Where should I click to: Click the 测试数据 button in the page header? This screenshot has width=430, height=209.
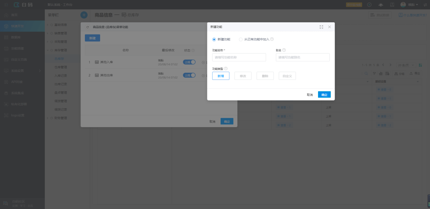coord(380,15)
